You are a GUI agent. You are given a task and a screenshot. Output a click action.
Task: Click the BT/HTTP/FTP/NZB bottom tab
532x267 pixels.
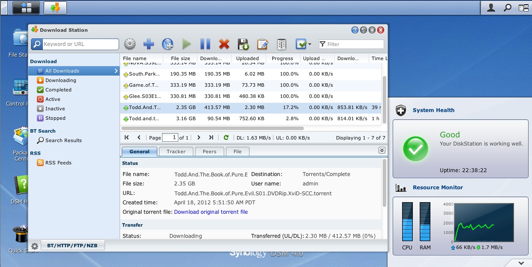click(x=72, y=246)
